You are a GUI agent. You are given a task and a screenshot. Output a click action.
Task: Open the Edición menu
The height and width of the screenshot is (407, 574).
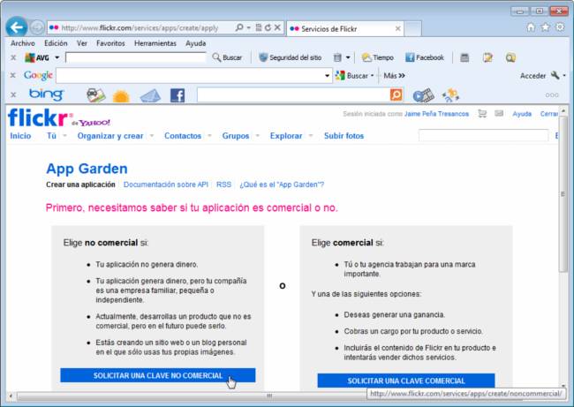56,43
